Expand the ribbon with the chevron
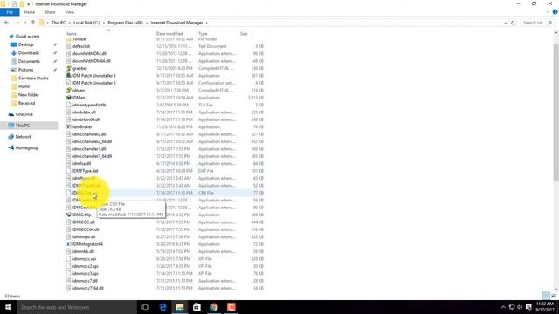 coord(548,12)
